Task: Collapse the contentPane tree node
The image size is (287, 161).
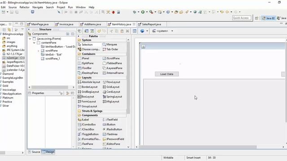Action: pyautogui.click(x=34, y=43)
